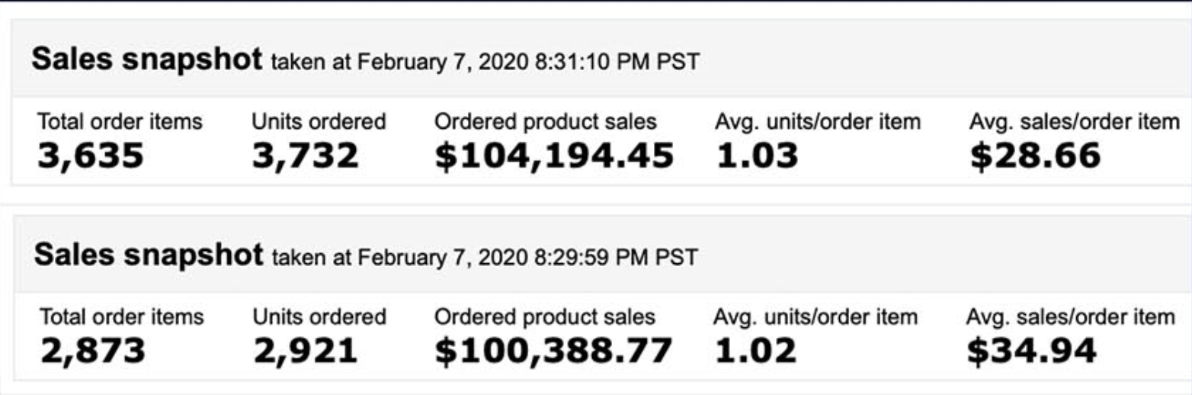Viewport: 1192px width, 395px height.
Task: Click timestamp February 7, 2020 8:31:10 PM PST
Action: (485, 62)
